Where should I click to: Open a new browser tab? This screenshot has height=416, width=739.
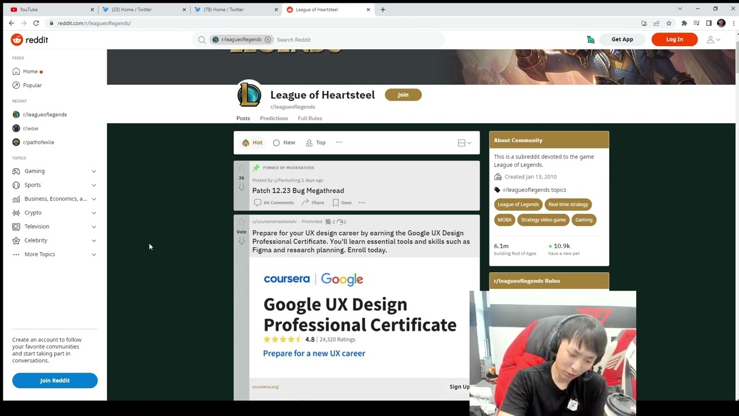pyautogui.click(x=383, y=9)
